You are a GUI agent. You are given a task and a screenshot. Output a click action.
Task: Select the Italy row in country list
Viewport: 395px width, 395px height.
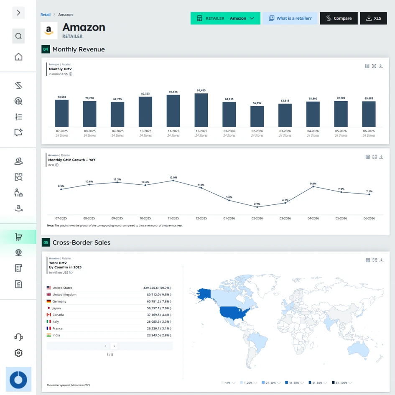(110, 321)
